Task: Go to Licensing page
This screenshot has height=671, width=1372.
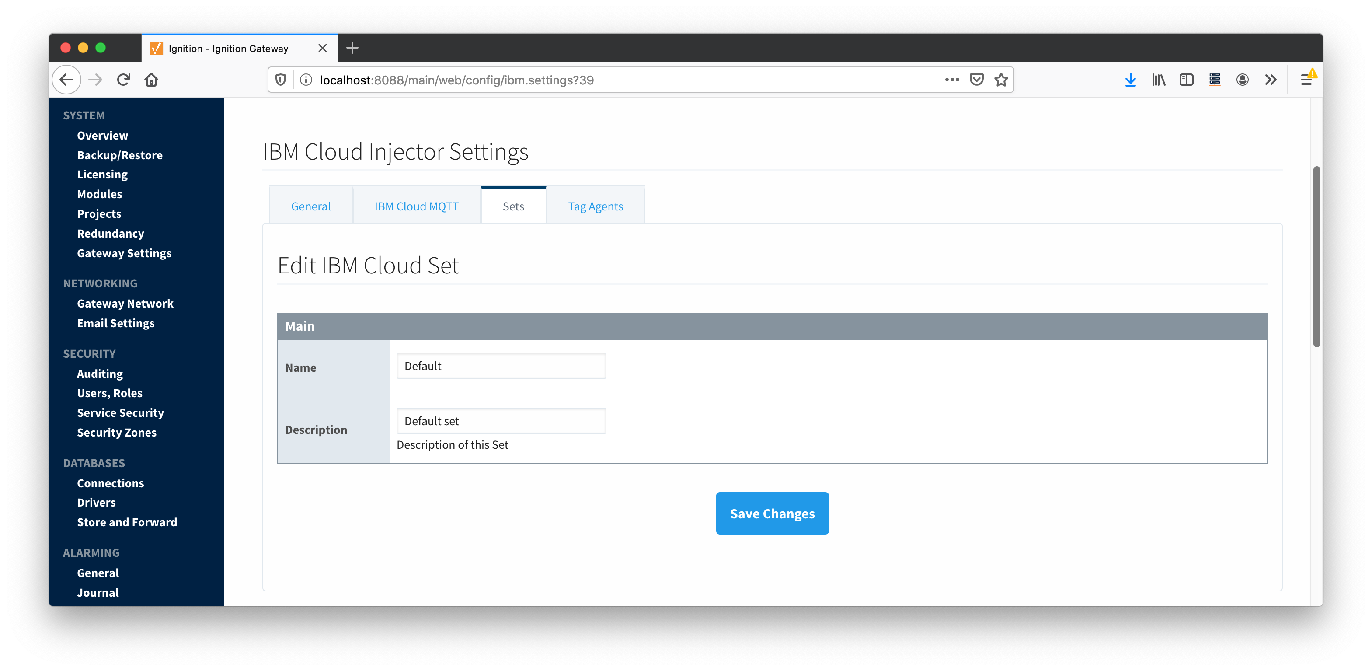Action: click(x=102, y=175)
